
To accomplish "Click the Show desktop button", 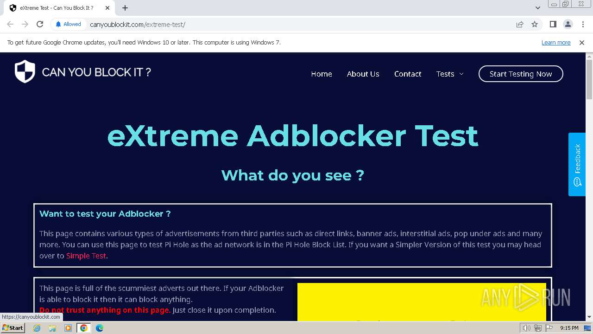I will tap(588, 328).
